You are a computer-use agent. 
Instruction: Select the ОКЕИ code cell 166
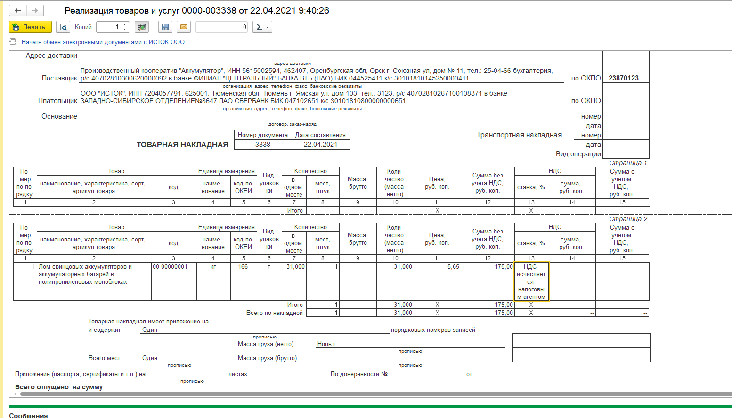[x=244, y=281]
